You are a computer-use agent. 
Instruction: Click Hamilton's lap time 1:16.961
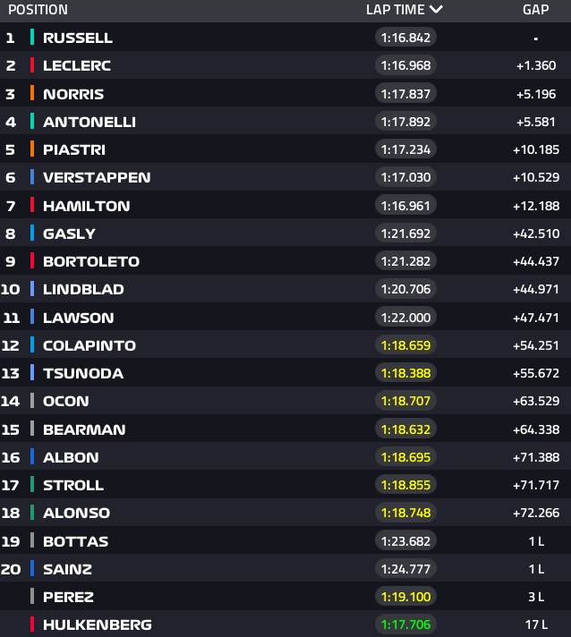[x=405, y=206]
